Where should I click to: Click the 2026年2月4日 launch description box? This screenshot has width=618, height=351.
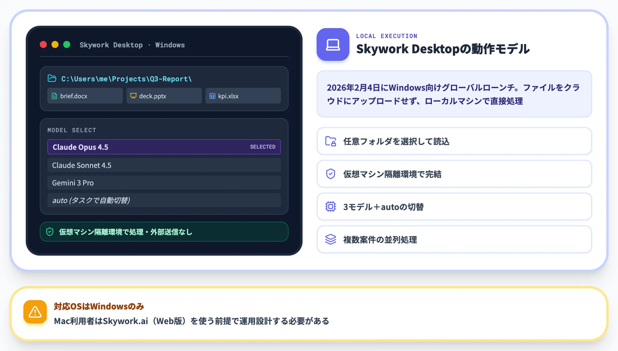pyautogui.click(x=454, y=94)
